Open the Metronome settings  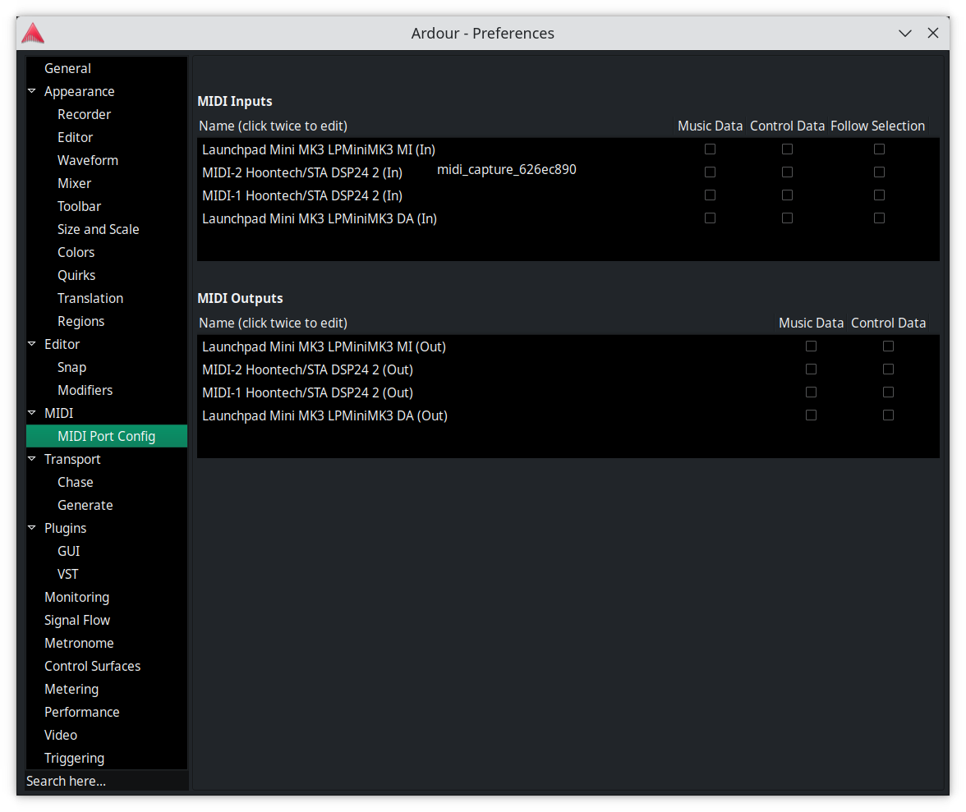[x=79, y=644]
